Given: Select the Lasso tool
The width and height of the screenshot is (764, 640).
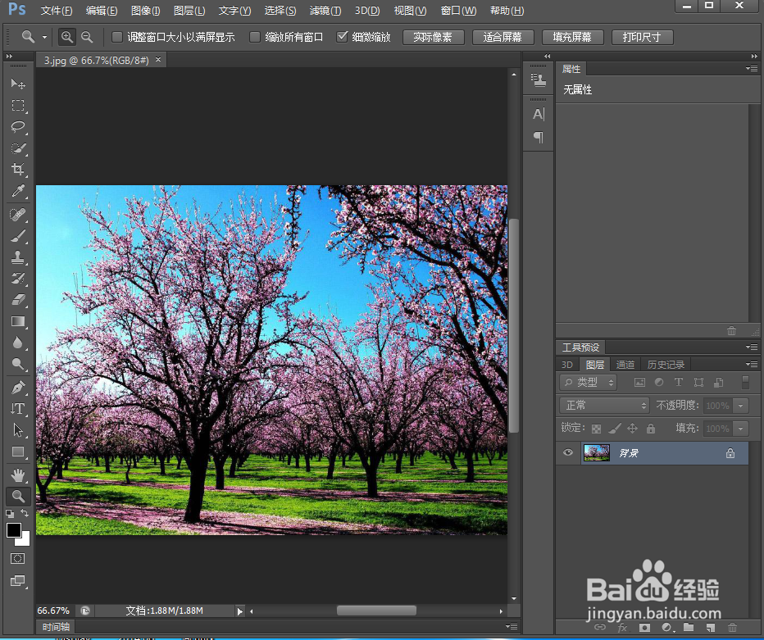Looking at the screenshot, I should pyautogui.click(x=18, y=127).
